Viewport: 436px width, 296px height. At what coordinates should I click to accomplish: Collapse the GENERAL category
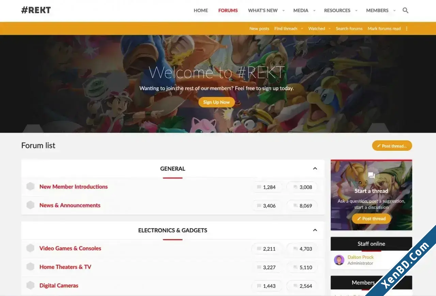click(x=315, y=168)
